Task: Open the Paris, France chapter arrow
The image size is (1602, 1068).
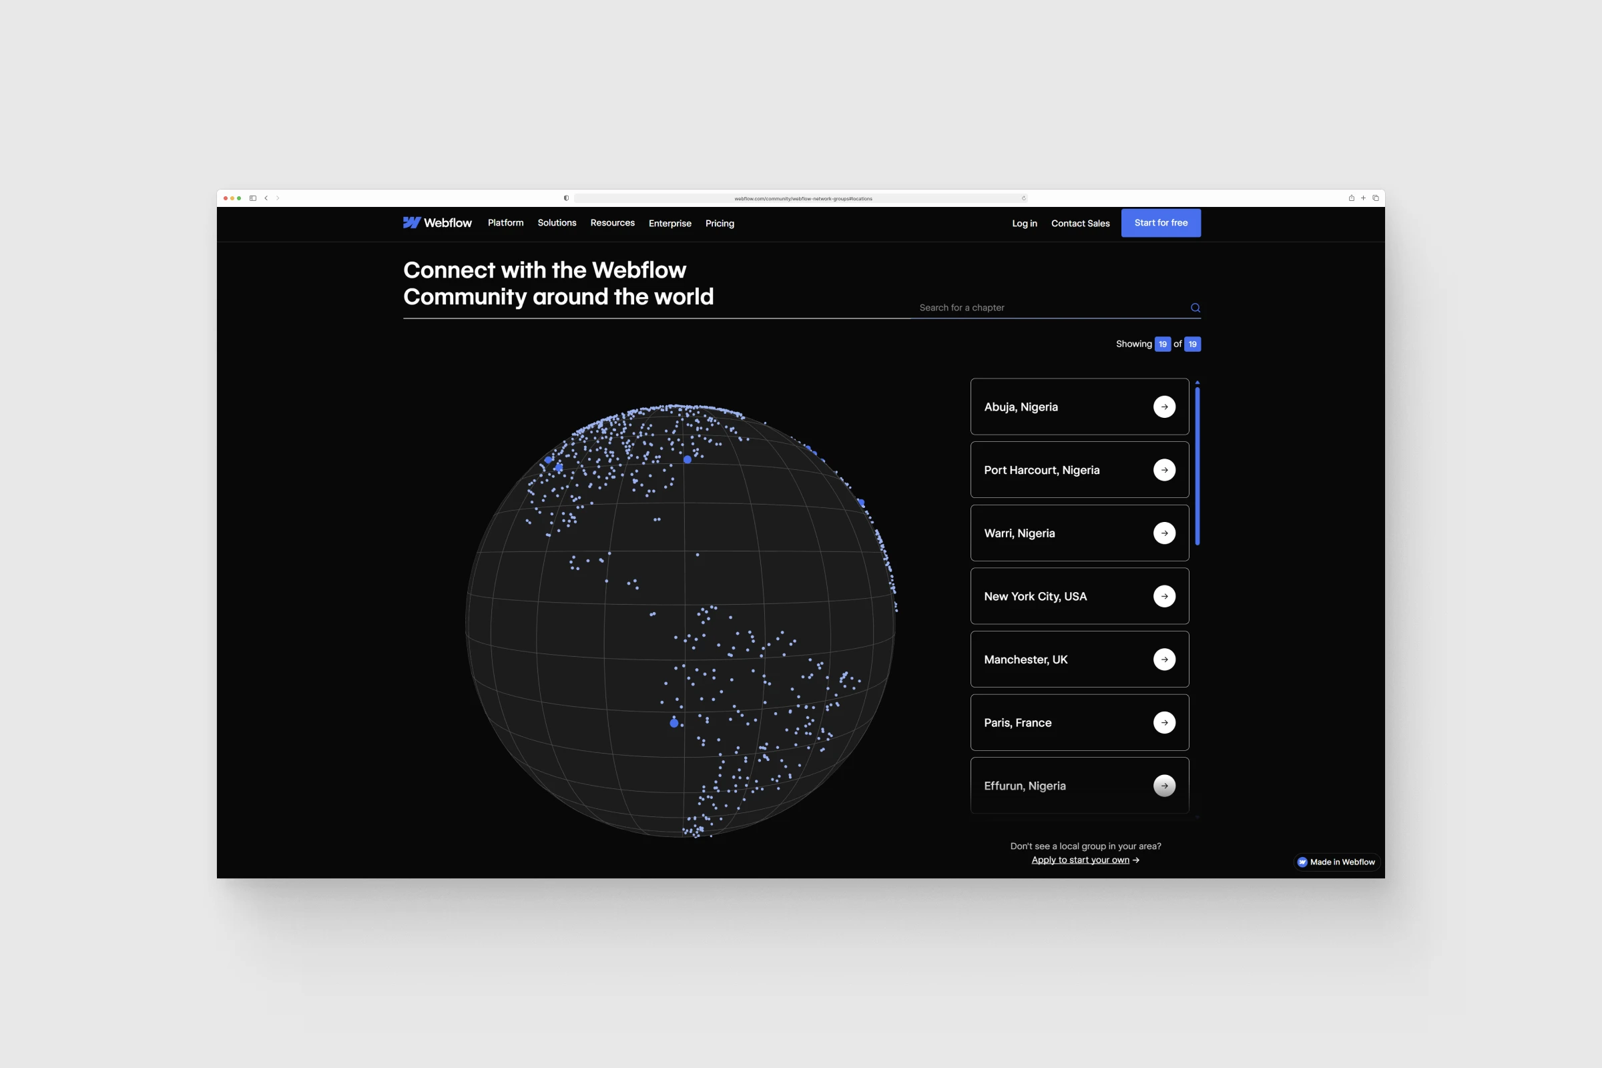Action: pos(1165,723)
